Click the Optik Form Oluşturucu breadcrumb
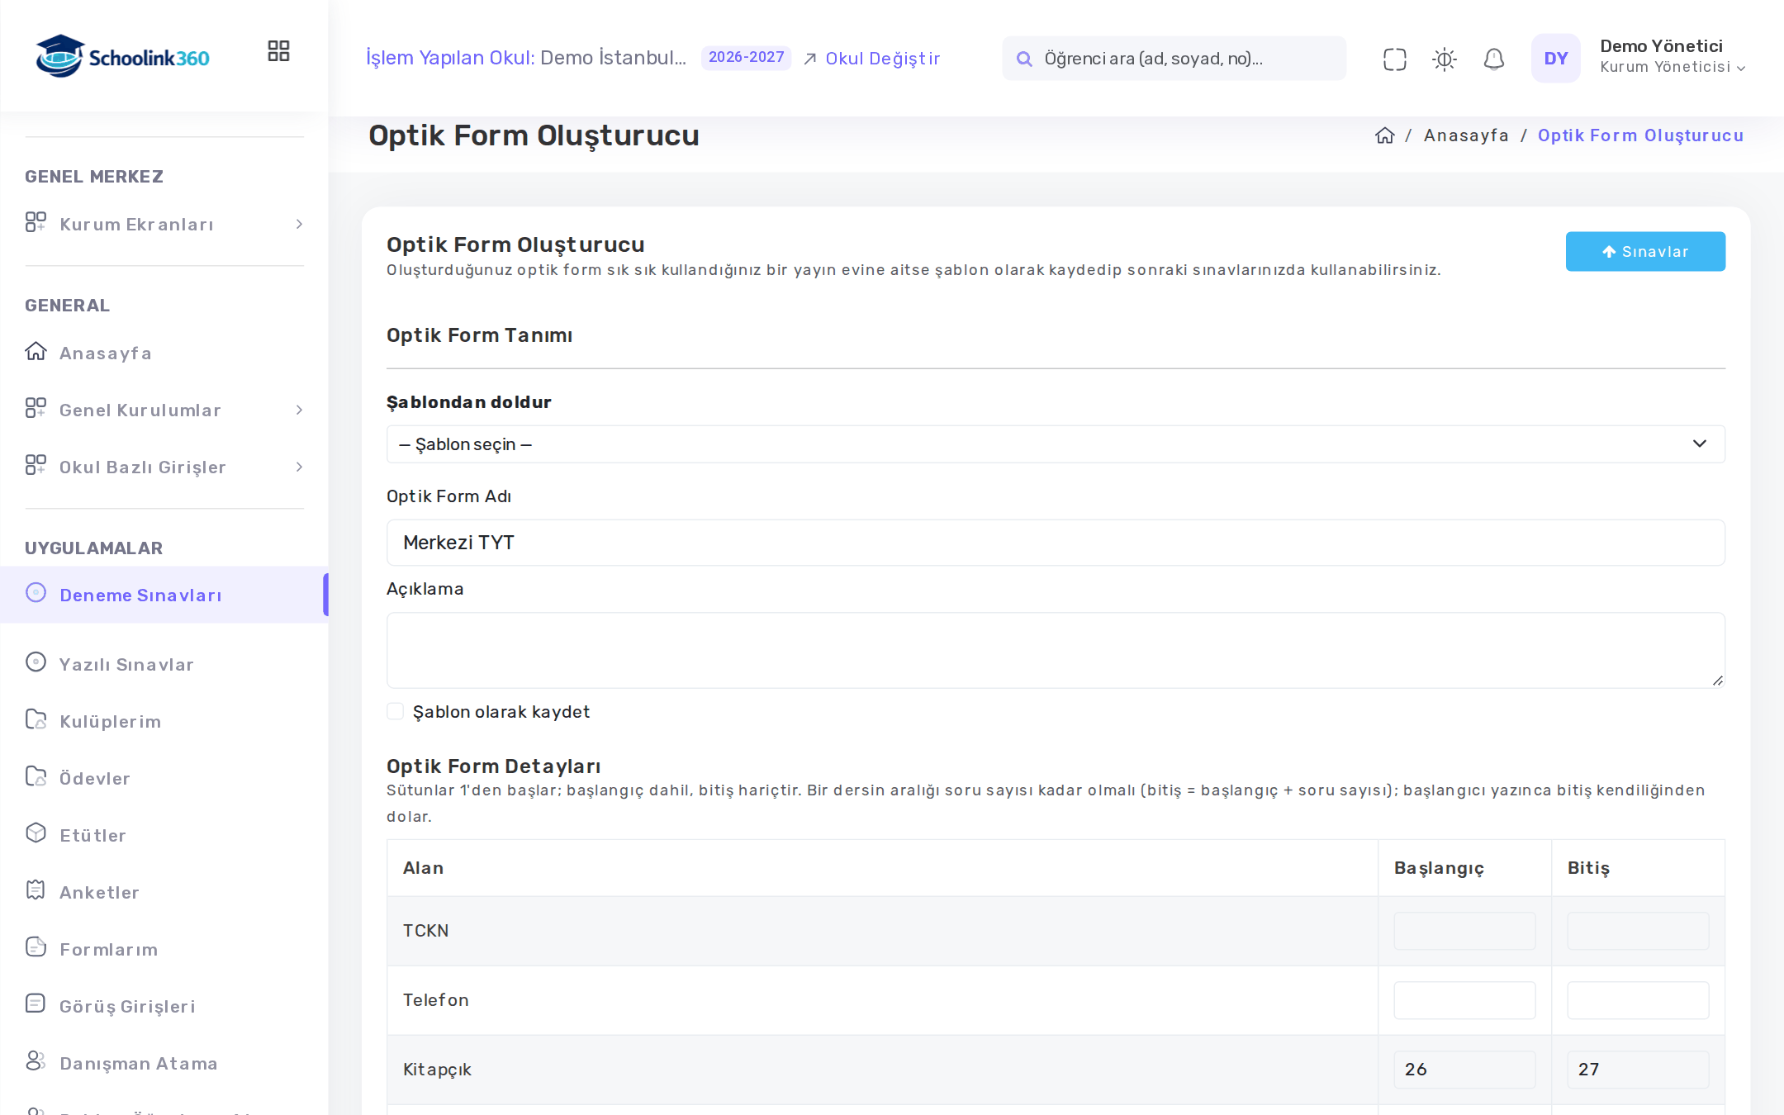 (1640, 135)
